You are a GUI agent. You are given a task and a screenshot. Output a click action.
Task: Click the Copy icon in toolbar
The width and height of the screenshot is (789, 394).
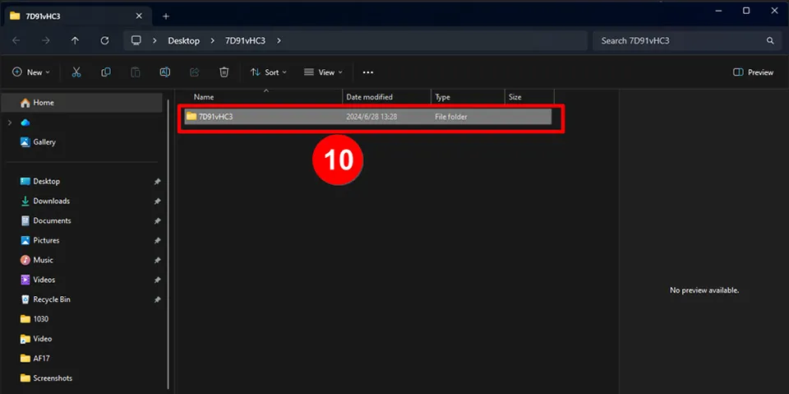(x=106, y=72)
